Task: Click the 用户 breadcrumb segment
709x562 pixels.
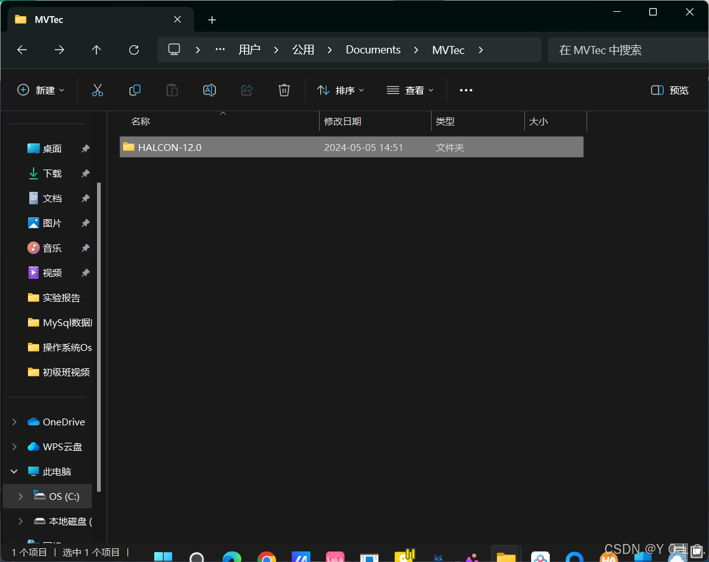Action: pos(249,50)
